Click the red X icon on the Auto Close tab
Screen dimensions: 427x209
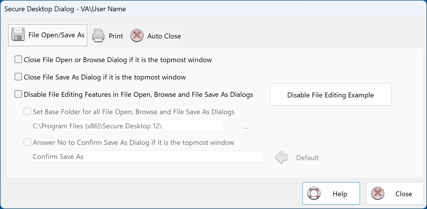(136, 35)
